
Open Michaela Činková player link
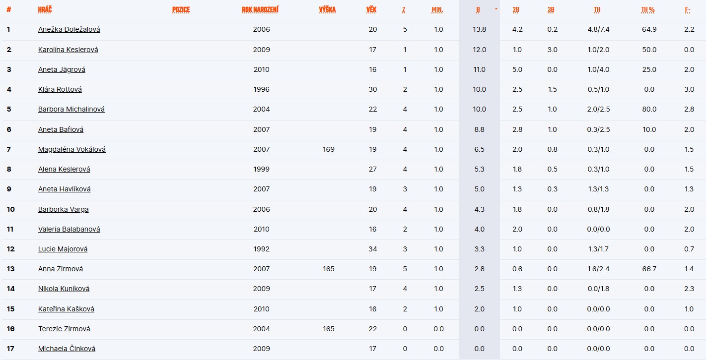[67, 349]
